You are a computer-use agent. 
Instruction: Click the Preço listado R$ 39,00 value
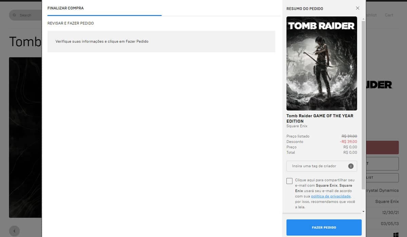click(349, 136)
